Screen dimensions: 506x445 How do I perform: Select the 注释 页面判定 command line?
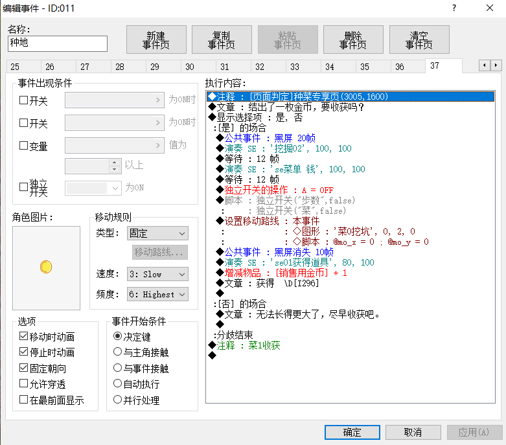point(351,97)
